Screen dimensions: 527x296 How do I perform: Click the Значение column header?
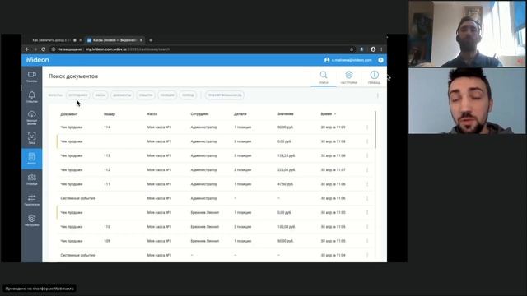point(286,114)
